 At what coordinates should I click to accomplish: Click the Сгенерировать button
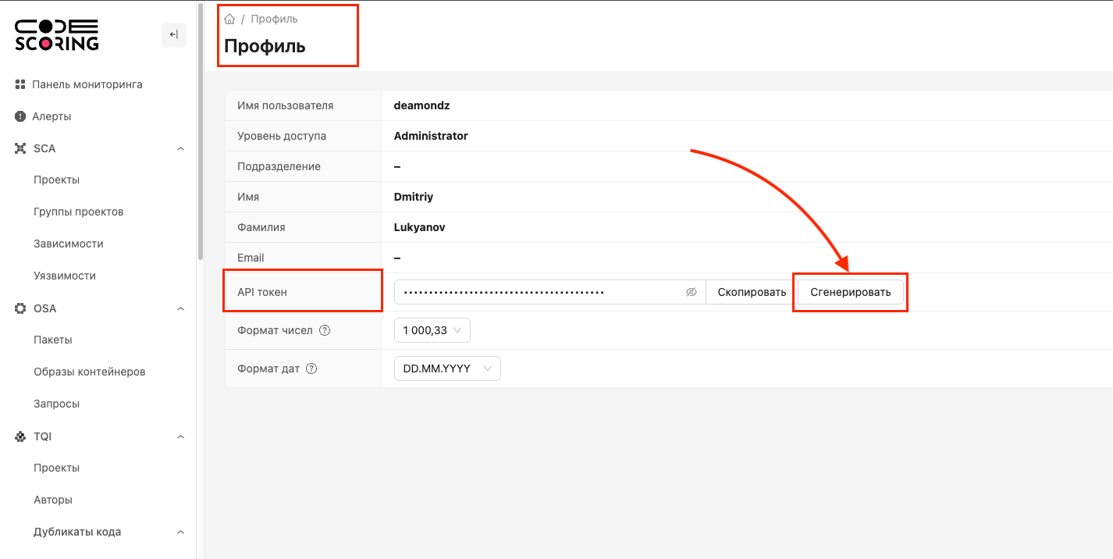click(849, 291)
